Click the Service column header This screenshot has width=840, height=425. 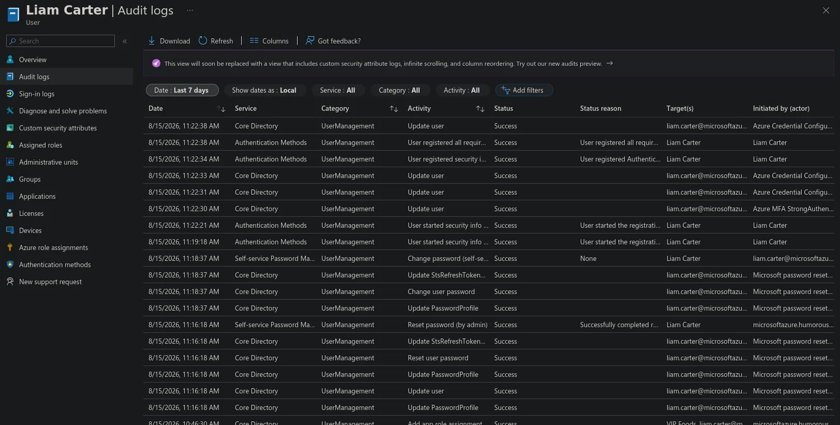point(245,108)
